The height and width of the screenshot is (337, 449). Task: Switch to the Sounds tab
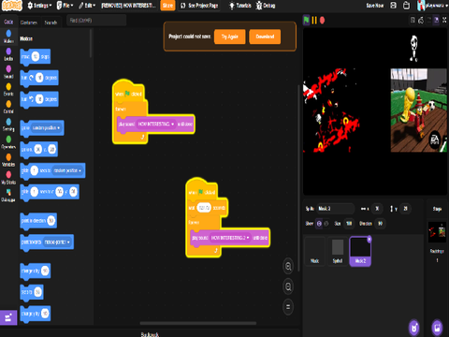click(51, 22)
